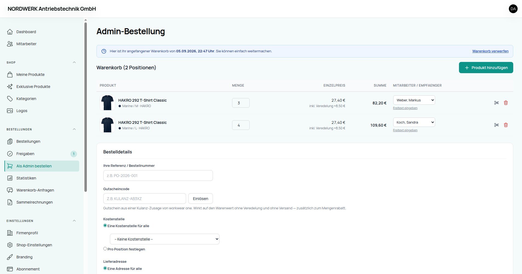Select Pro Position festlegen radio
Screen dimensions: 522x274
pos(105,249)
